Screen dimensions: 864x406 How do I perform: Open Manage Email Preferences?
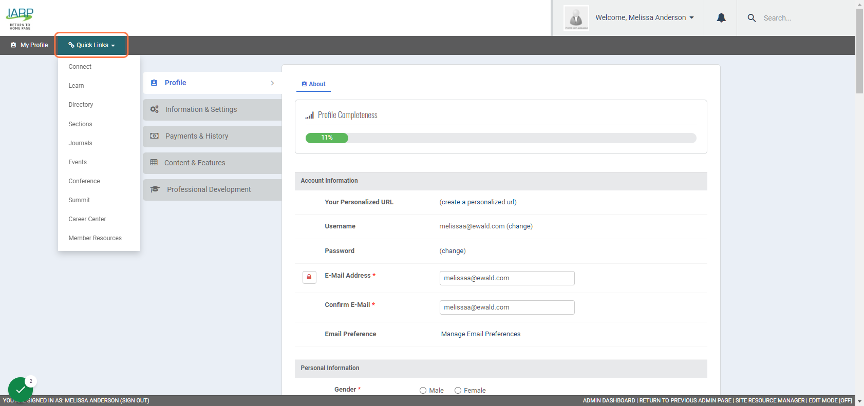[481, 334]
